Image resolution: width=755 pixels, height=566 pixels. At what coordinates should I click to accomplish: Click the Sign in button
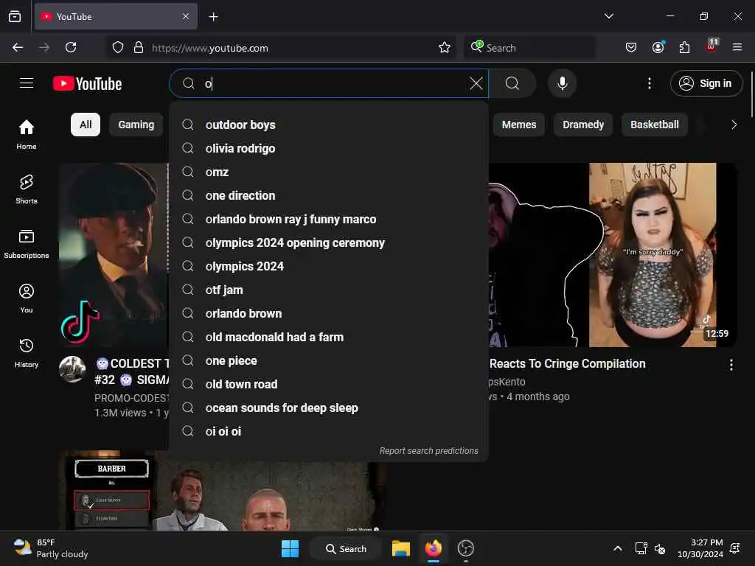point(706,83)
